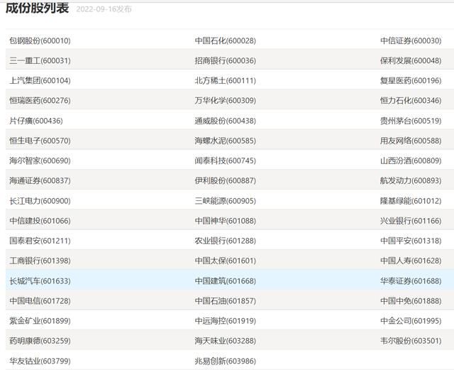This screenshot has width=454, height=370.
Task: Click 中国石油(601857)
Action: pos(226,300)
